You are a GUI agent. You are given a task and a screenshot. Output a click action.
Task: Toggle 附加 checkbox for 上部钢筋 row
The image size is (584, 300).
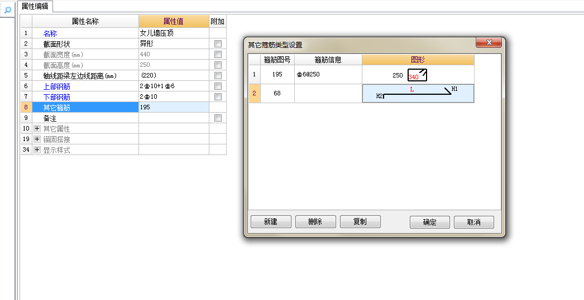click(218, 86)
